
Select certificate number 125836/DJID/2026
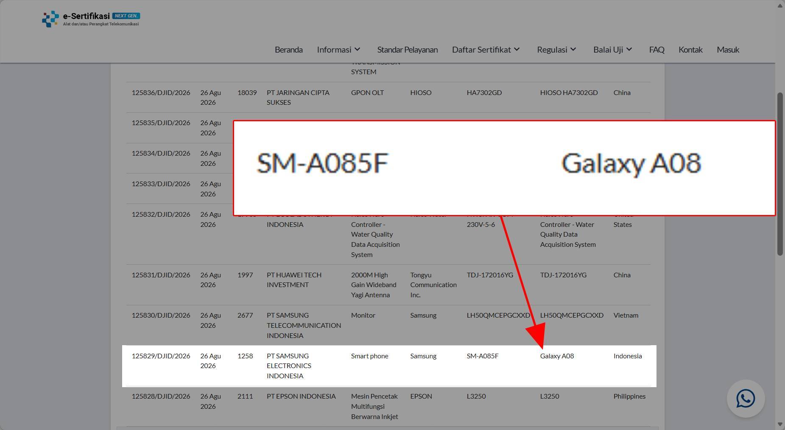[x=161, y=92]
